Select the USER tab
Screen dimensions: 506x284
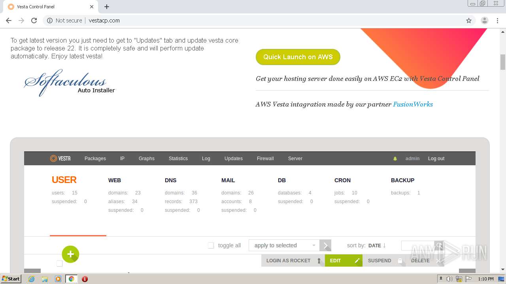pos(64,180)
